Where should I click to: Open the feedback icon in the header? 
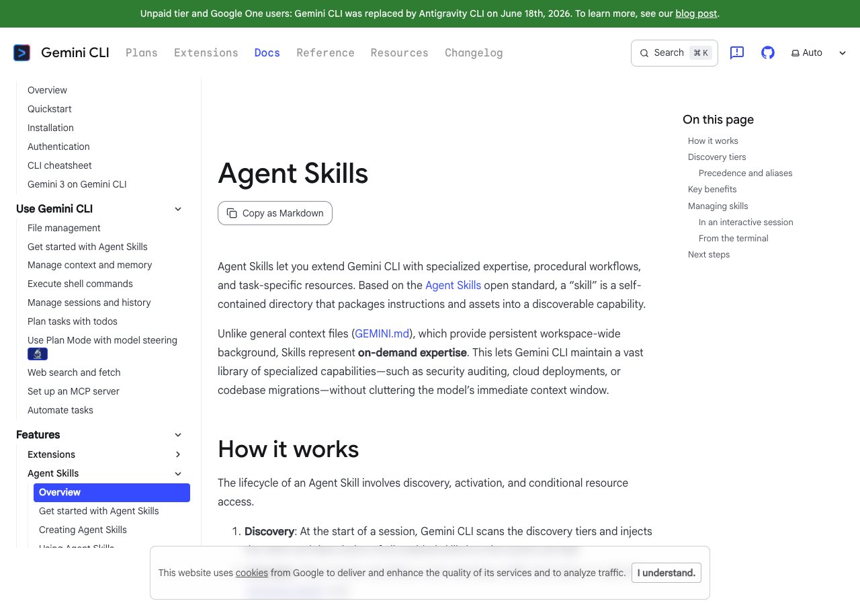tap(737, 52)
